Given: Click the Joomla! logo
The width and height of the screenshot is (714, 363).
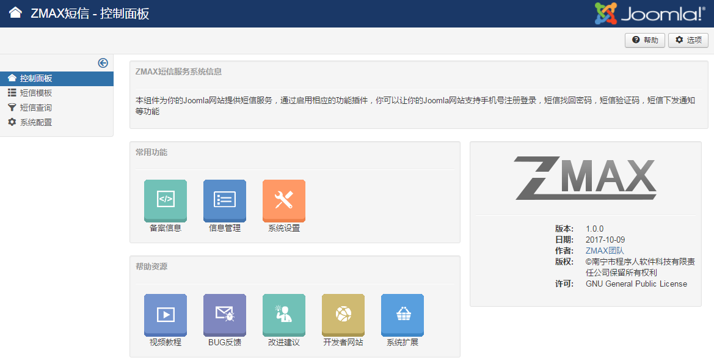Looking at the screenshot, I should tap(650, 13).
